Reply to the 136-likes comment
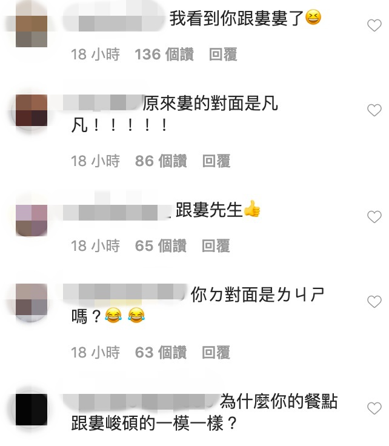 (223, 55)
